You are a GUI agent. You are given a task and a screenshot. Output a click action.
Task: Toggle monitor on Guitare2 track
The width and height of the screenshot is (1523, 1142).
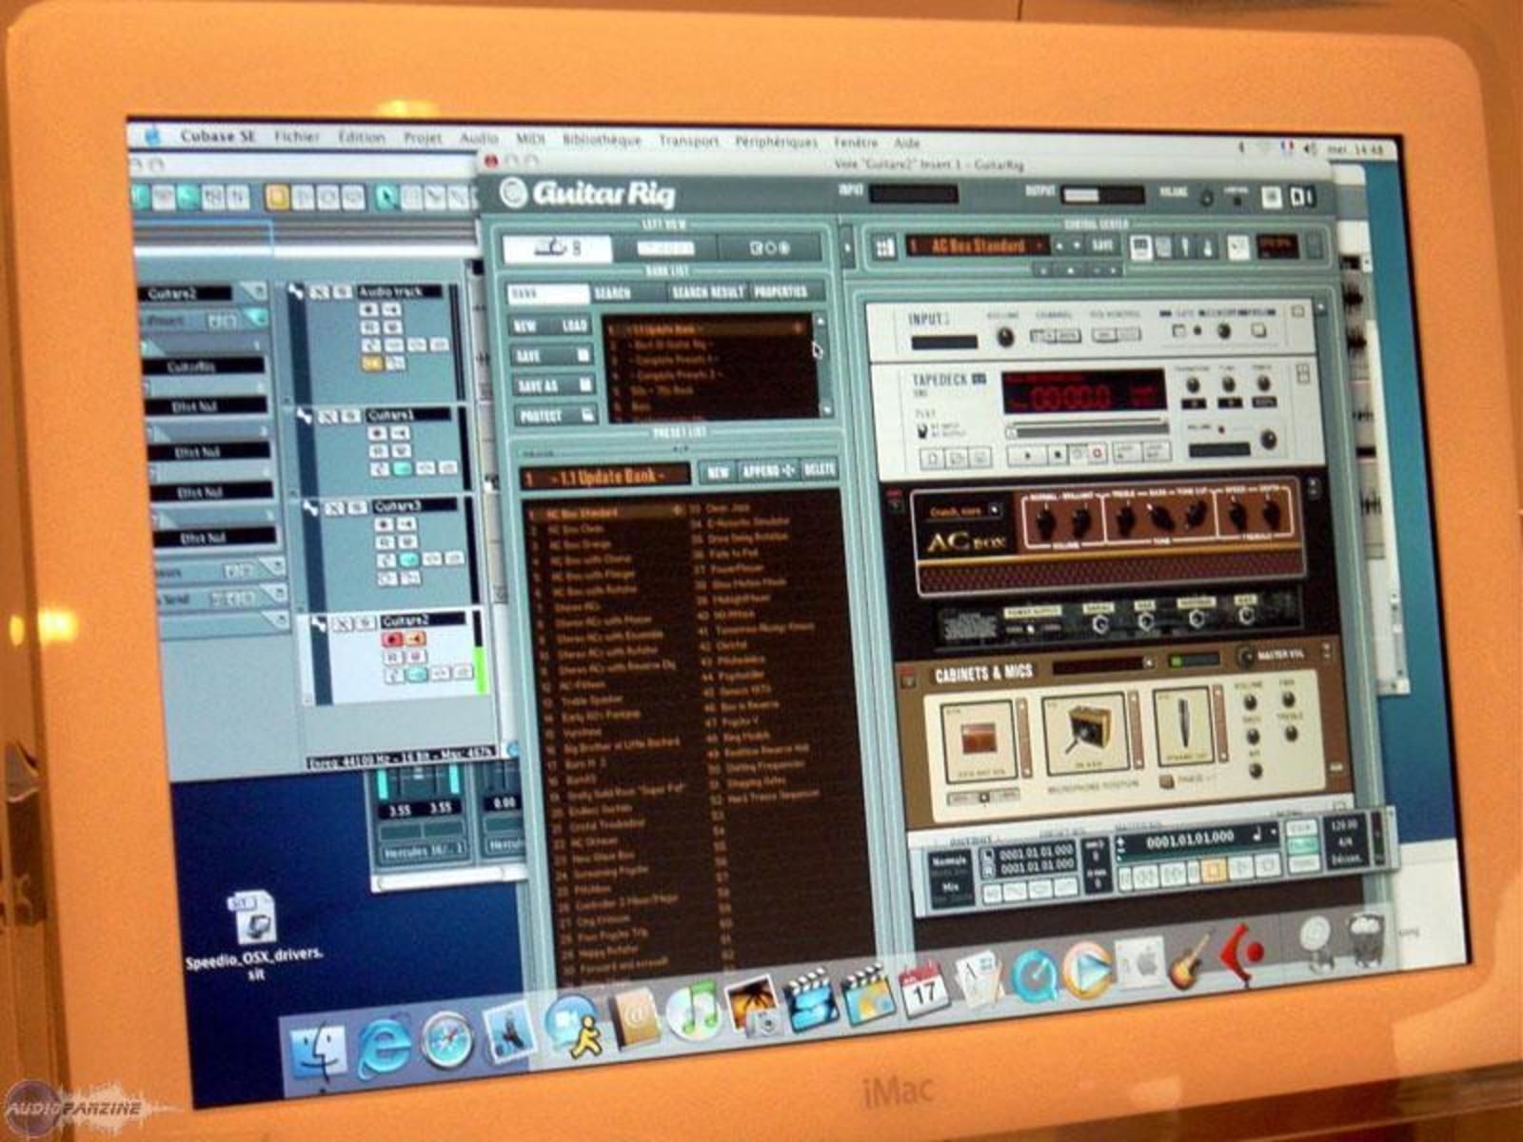[x=416, y=640]
